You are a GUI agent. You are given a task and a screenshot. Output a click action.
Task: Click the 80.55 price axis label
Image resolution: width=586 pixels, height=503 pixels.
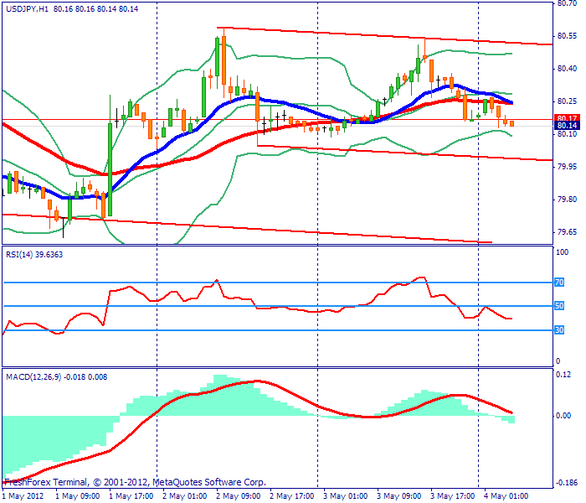567,36
